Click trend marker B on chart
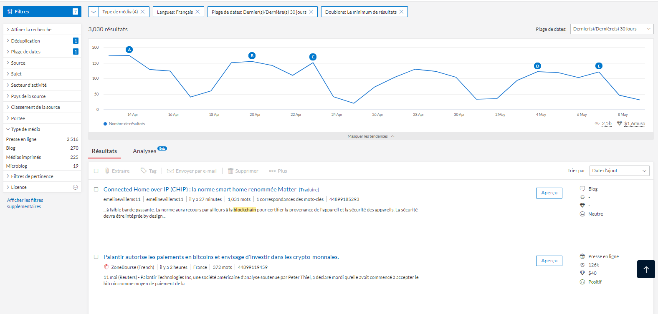 [252, 55]
